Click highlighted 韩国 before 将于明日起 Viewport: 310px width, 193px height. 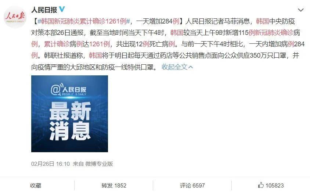95,56
